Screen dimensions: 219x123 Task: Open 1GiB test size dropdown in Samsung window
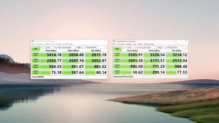pos(131,47)
